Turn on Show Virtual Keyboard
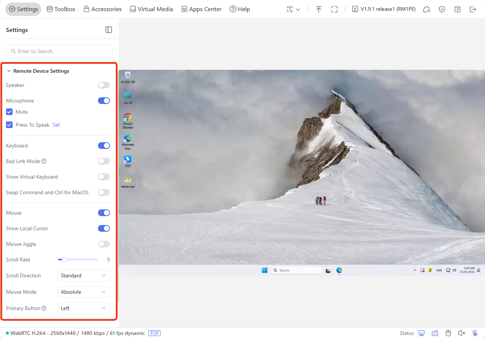 pos(104,177)
